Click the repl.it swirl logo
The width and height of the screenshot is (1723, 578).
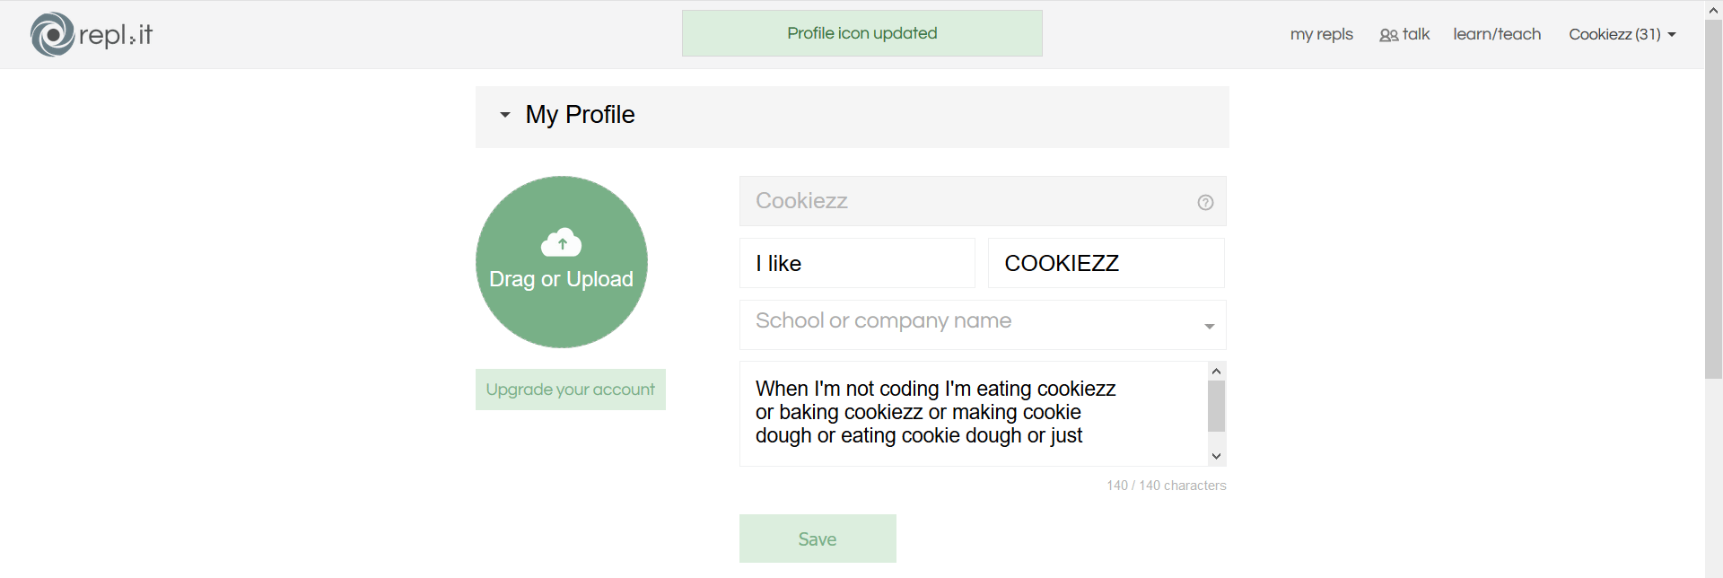point(52,34)
